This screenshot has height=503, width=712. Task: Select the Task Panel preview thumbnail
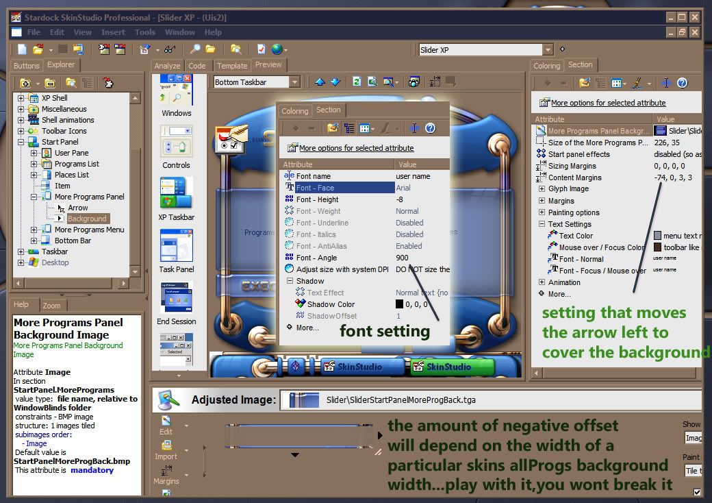(176, 245)
